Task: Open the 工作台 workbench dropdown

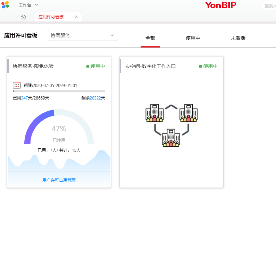Action: [x=28, y=5]
